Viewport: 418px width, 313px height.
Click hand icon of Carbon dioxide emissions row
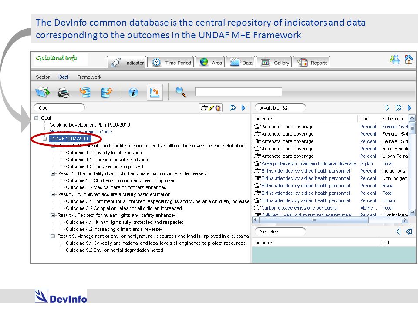point(257,208)
